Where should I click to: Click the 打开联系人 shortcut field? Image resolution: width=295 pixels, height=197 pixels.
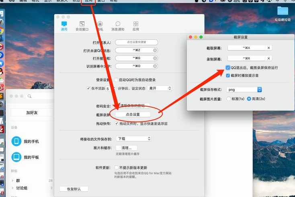coord(136,42)
